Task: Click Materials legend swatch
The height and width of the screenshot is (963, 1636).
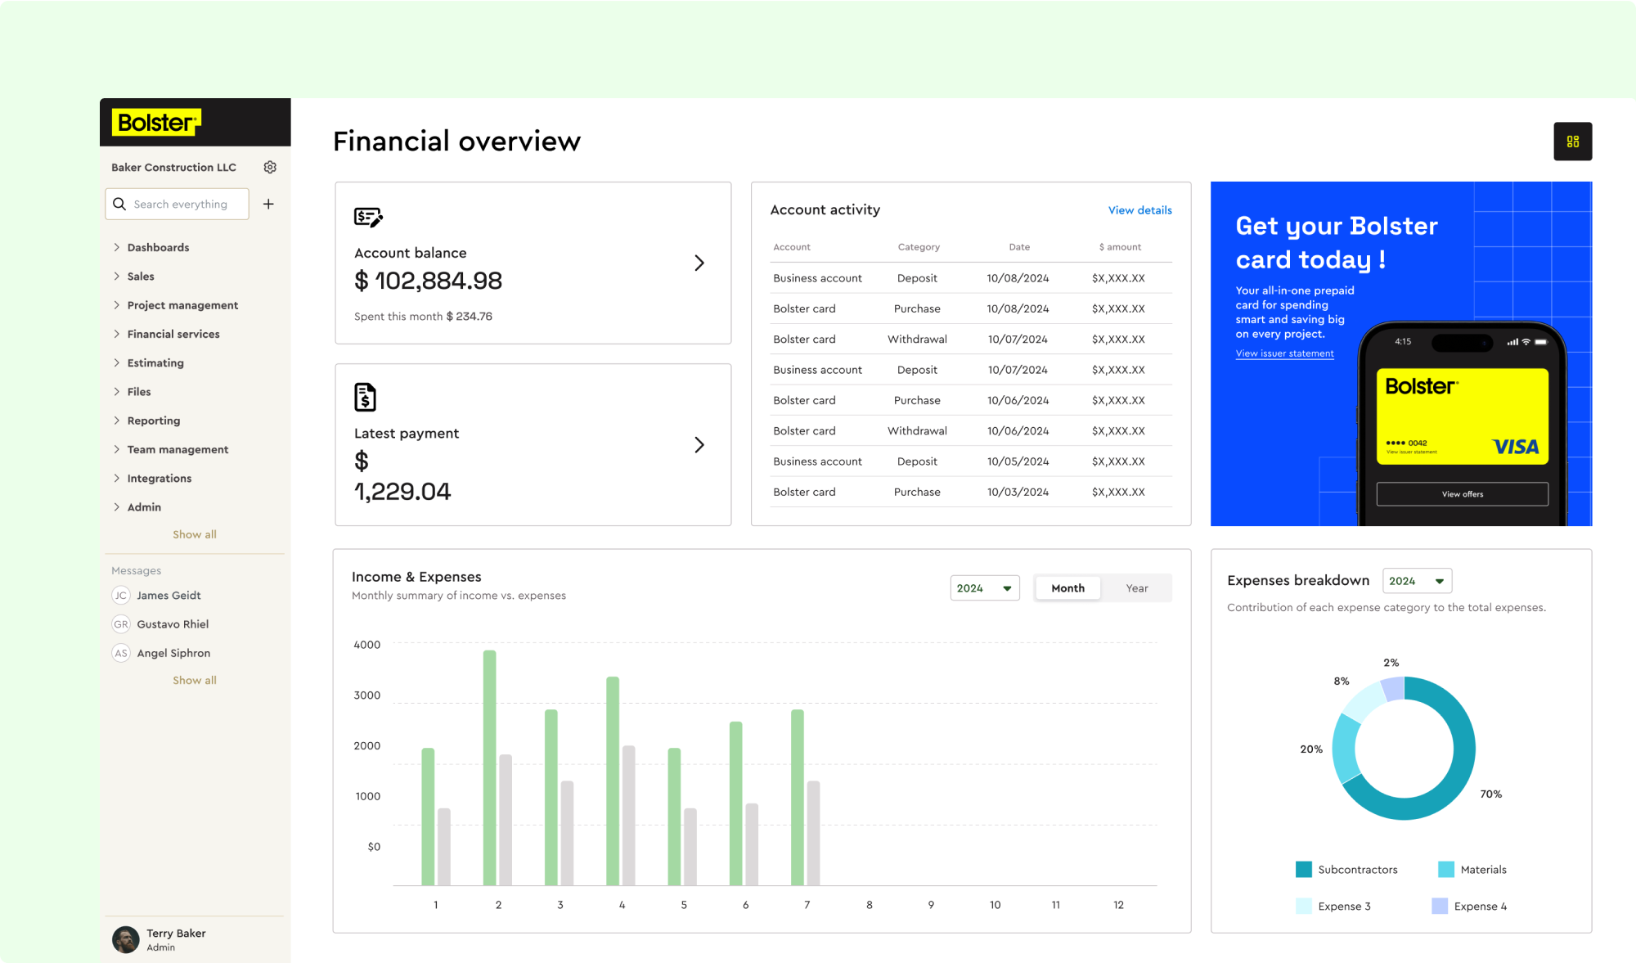Action: [1445, 869]
